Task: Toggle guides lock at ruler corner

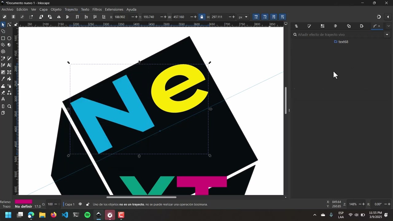Action: click(16, 24)
